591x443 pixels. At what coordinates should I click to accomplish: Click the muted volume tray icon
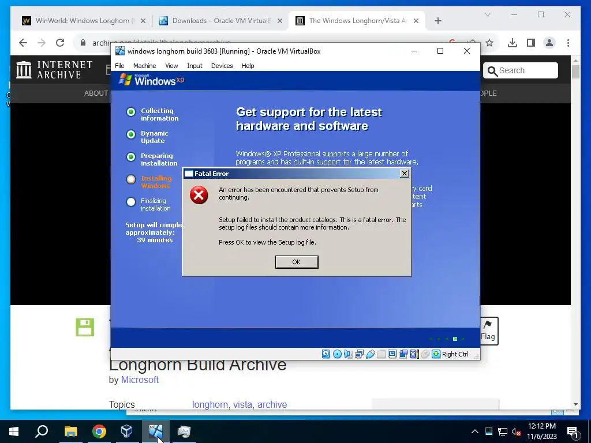pyautogui.click(x=516, y=431)
